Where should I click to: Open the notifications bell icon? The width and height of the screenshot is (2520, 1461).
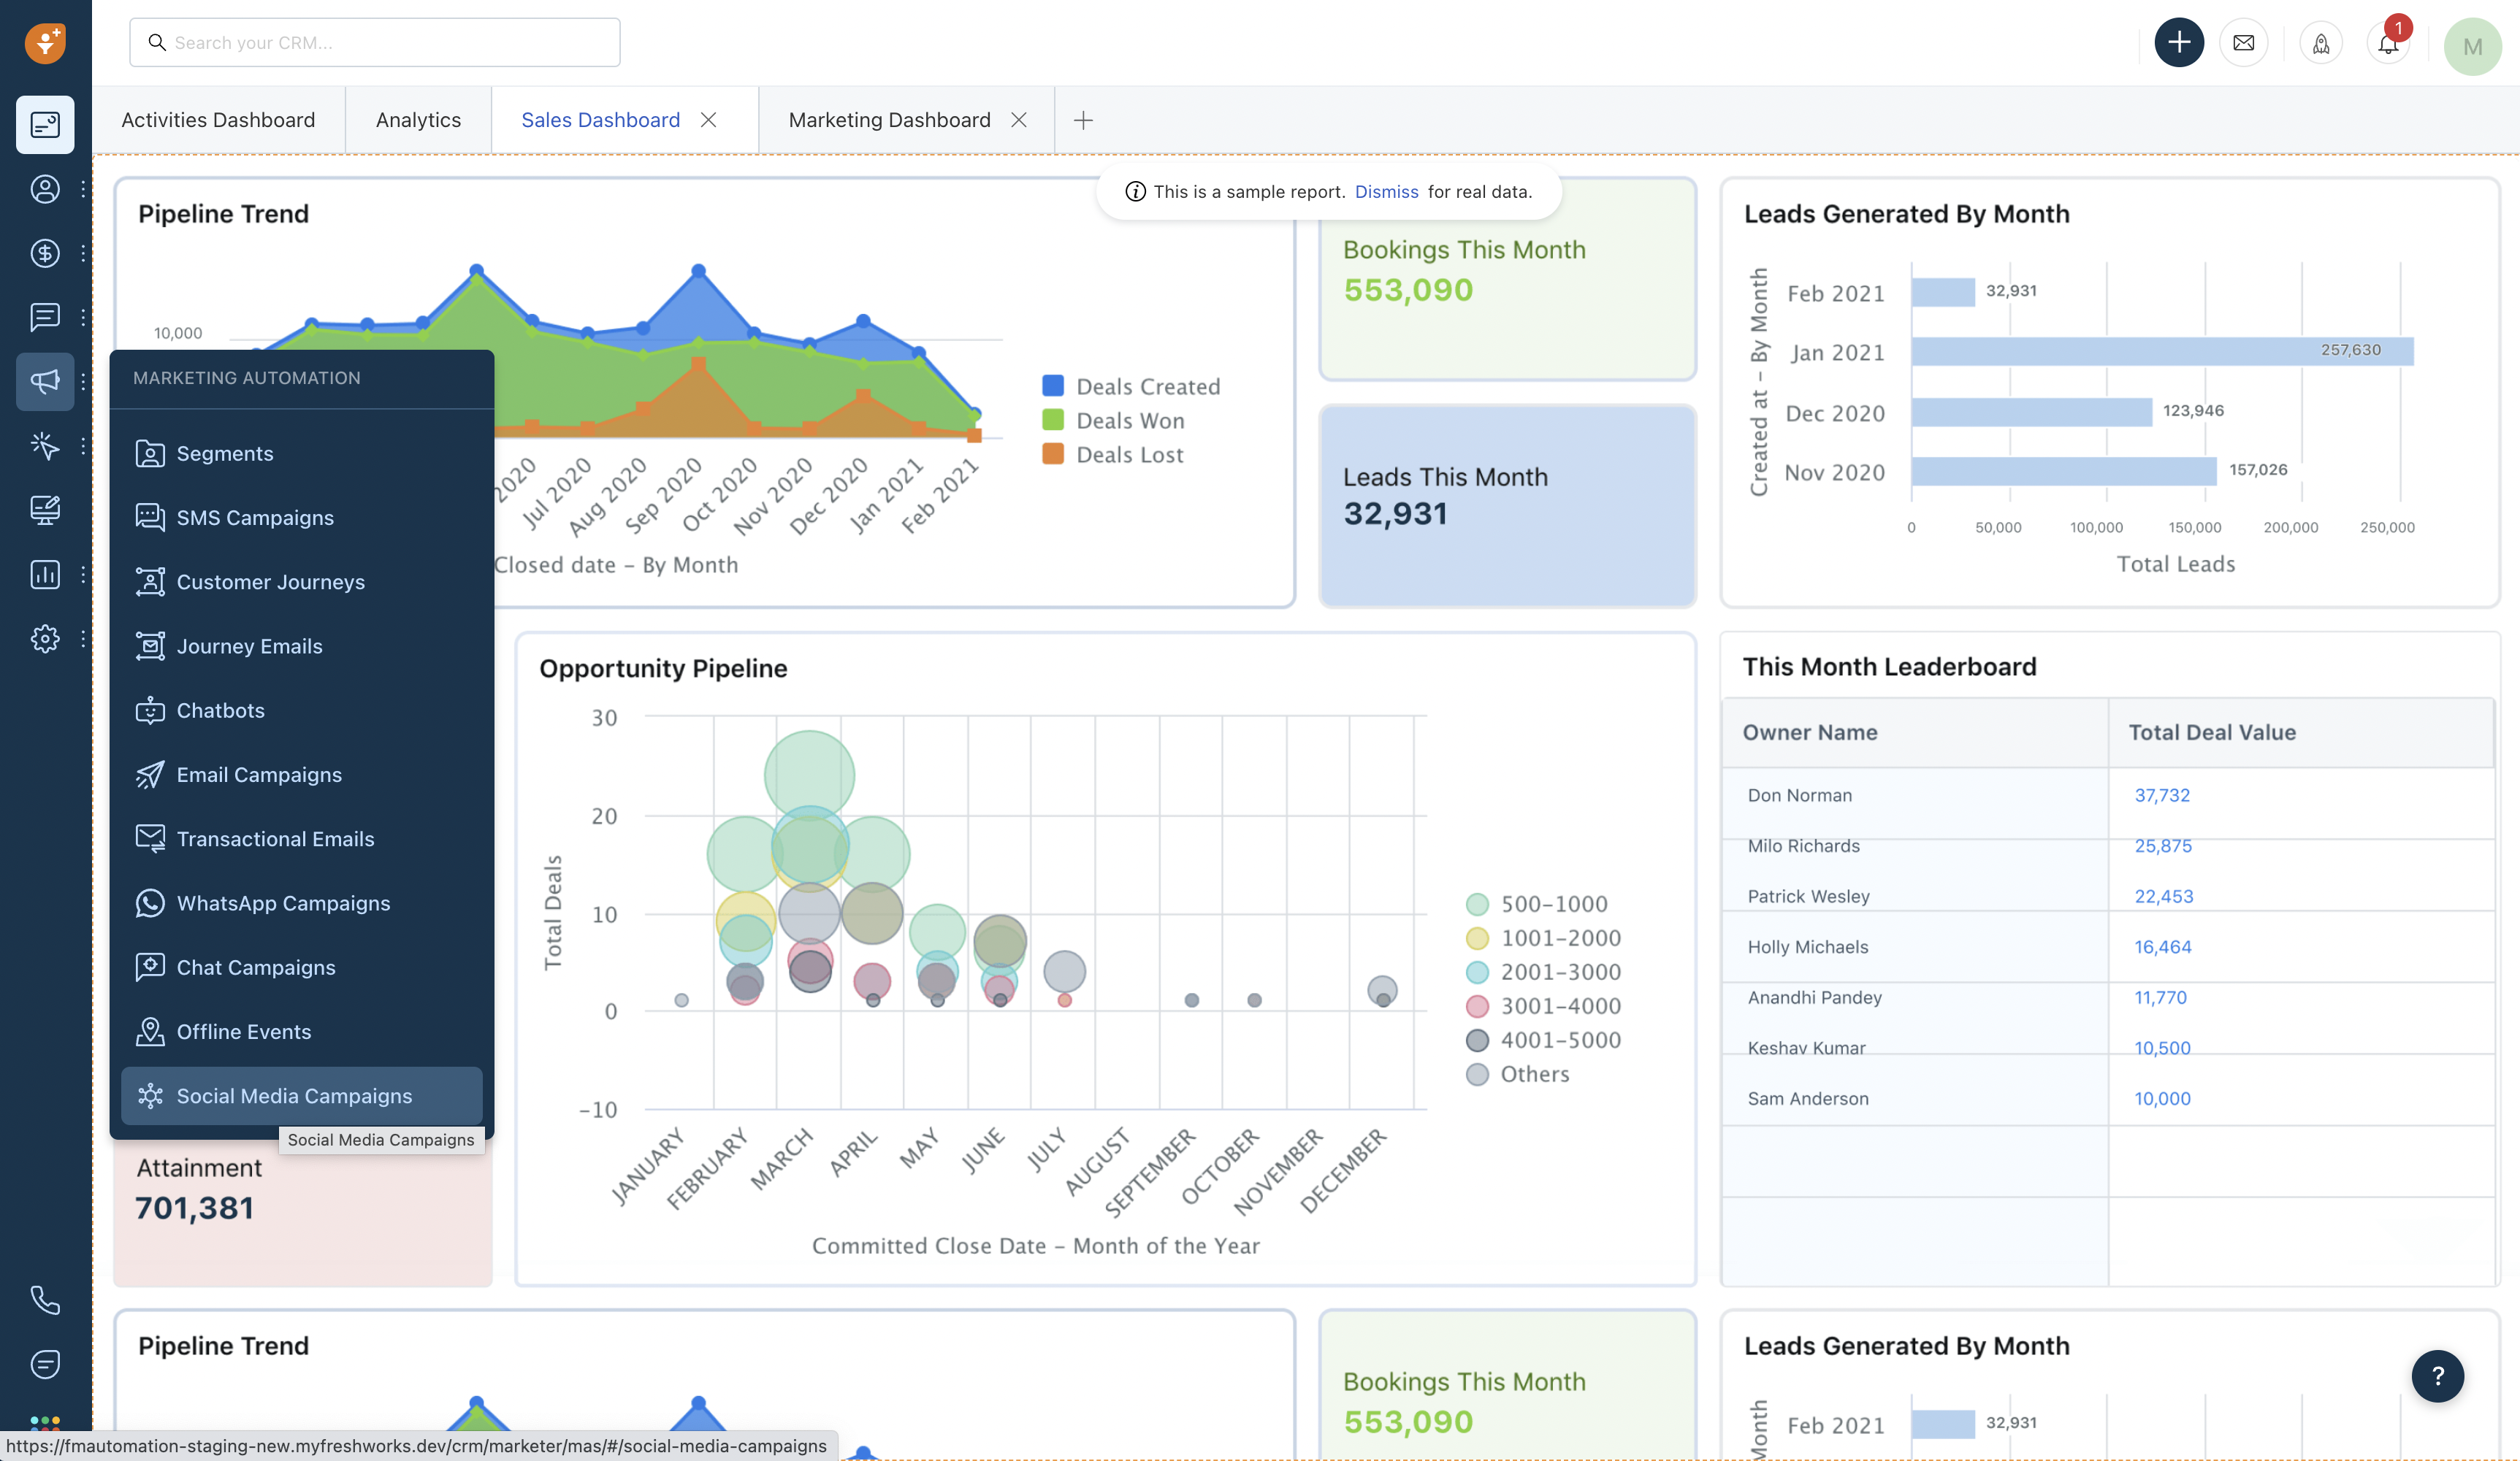2387,44
